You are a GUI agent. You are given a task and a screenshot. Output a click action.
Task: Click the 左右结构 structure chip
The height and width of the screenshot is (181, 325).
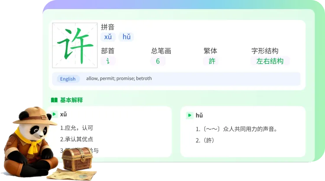tap(270, 61)
